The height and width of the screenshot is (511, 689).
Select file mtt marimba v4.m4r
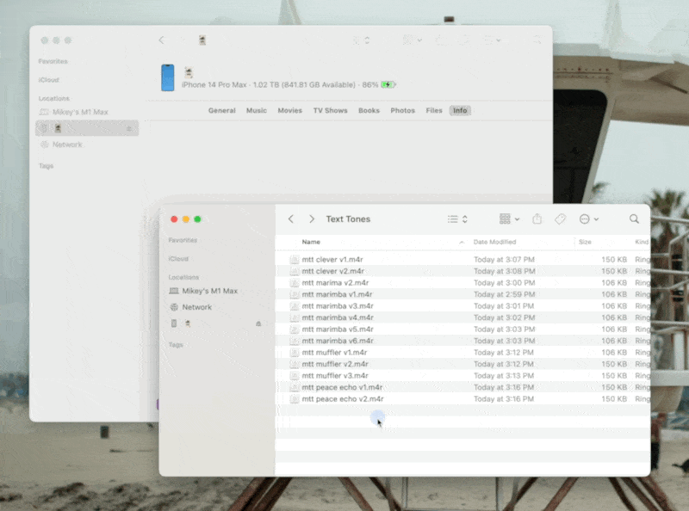tap(338, 317)
